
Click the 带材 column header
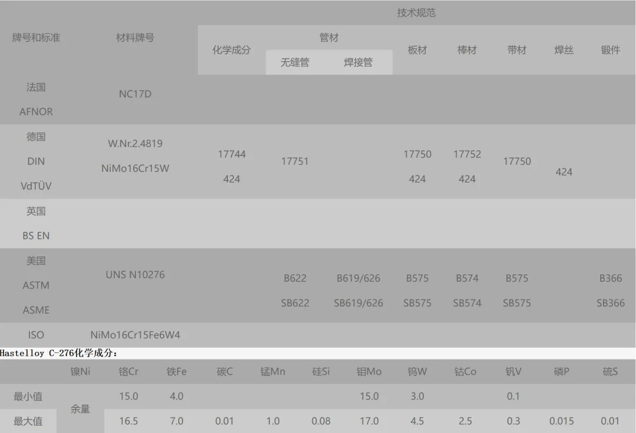coord(517,50)
